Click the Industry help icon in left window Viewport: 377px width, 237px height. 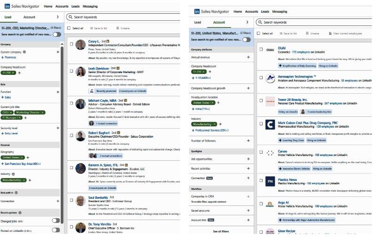(13, 174)
